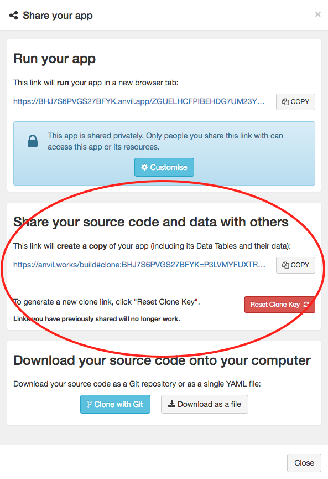Dismiss the dialog with the X

(318, 14)
